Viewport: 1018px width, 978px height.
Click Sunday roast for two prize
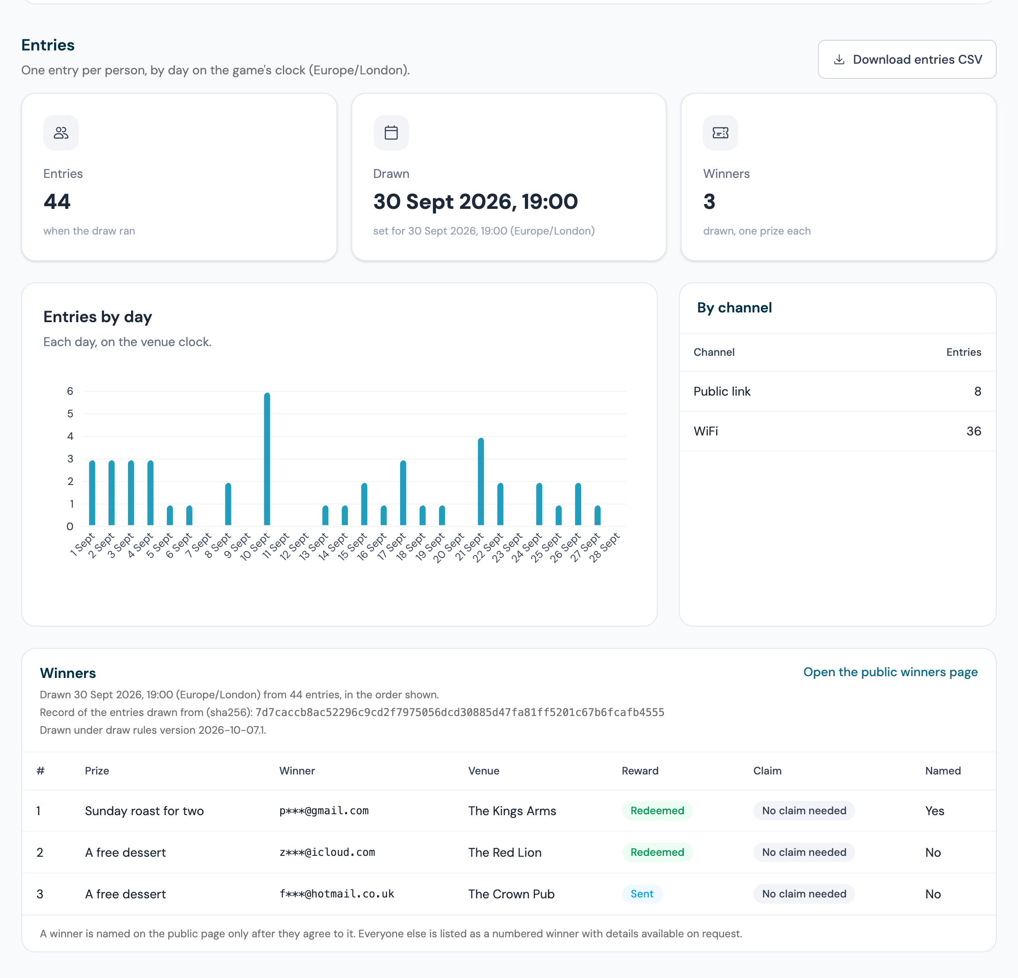pos(144,811)
